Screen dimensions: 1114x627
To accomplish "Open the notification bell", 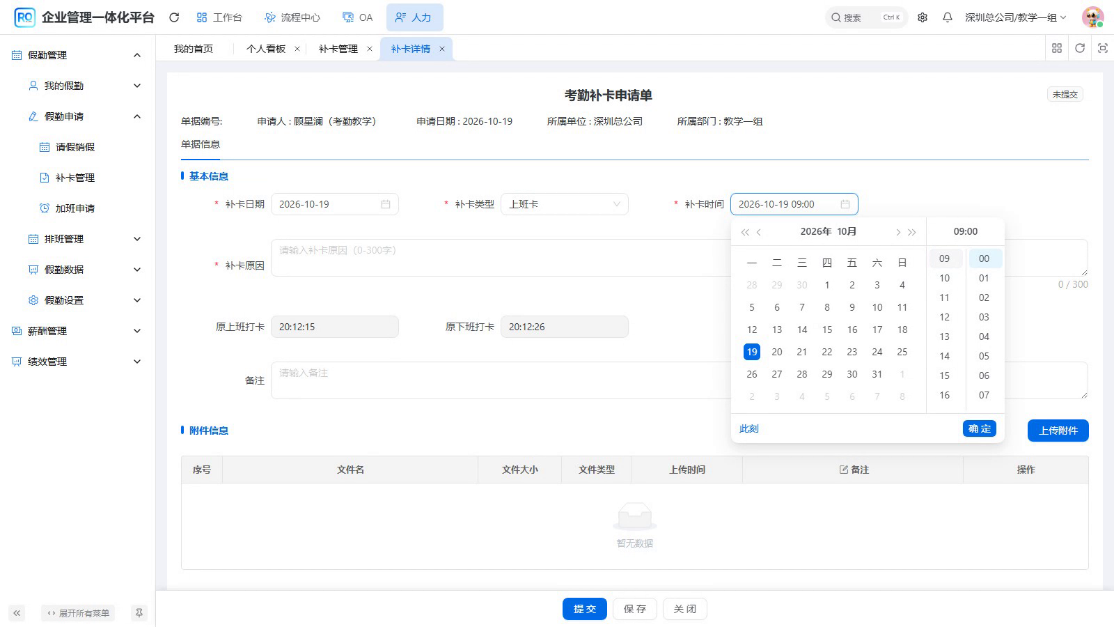I will coord(948,17).
